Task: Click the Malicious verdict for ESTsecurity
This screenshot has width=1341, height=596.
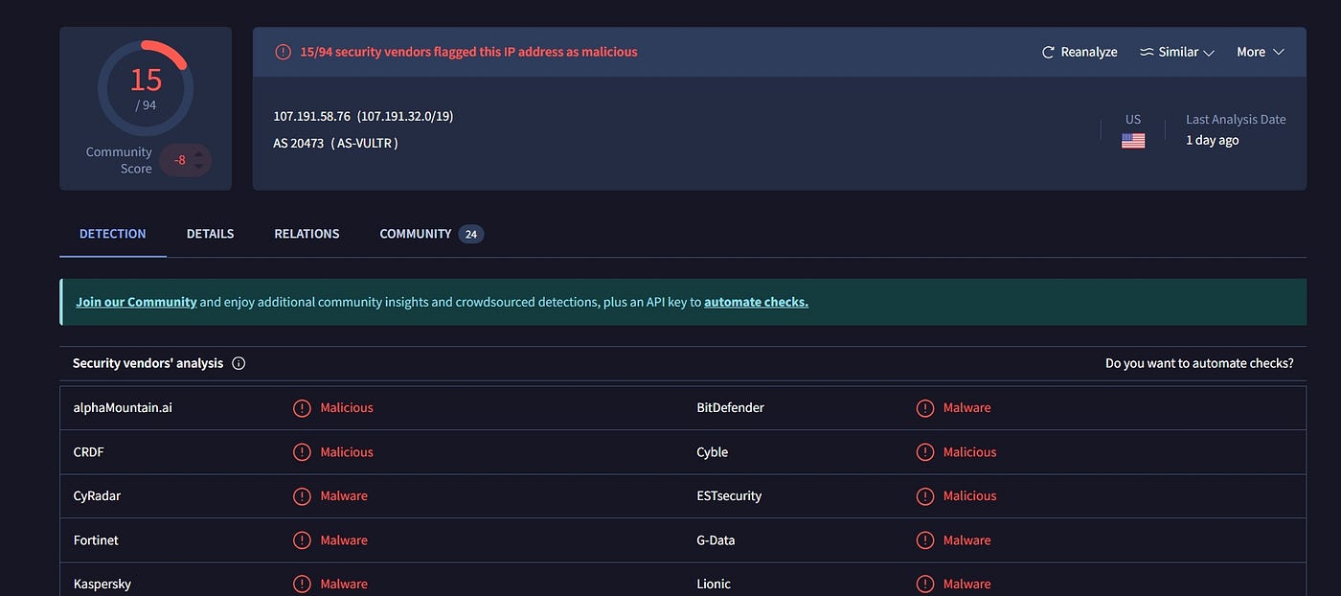Action: tap(970, 496)
